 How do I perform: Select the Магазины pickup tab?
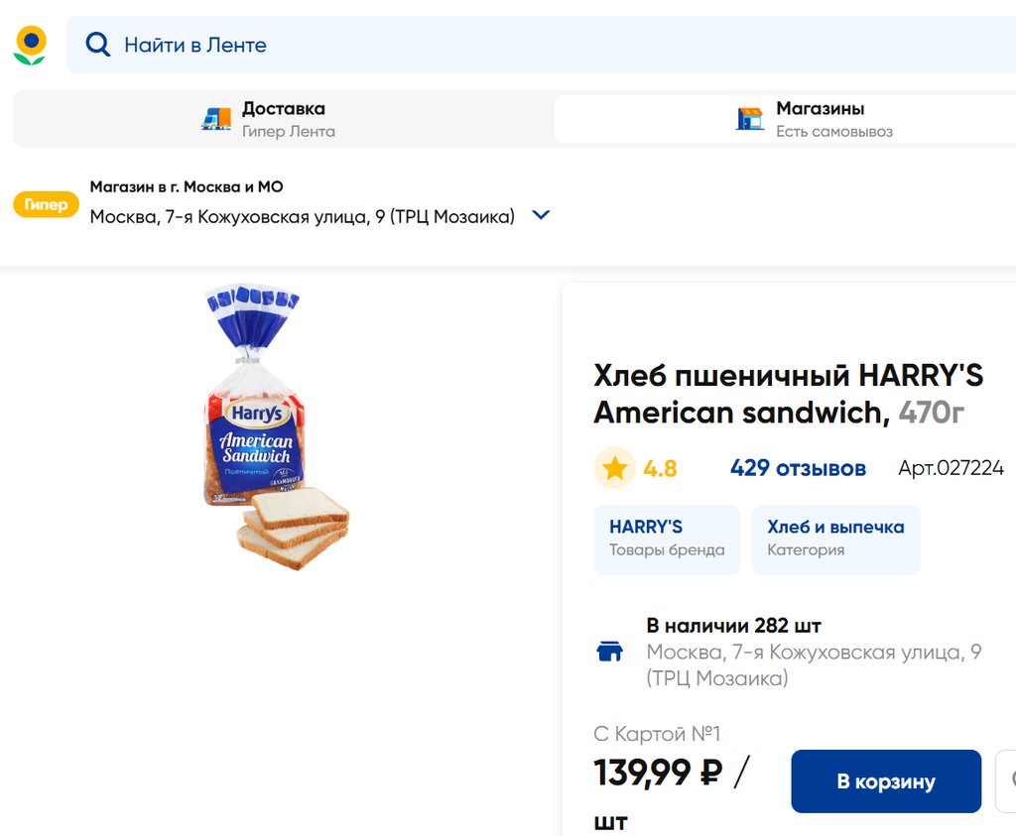(820, 119)
